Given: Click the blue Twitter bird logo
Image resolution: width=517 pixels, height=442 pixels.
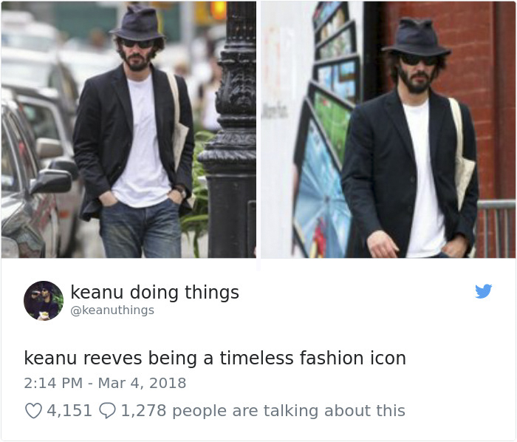Looking at the screenshot, I should click(483, 291).
